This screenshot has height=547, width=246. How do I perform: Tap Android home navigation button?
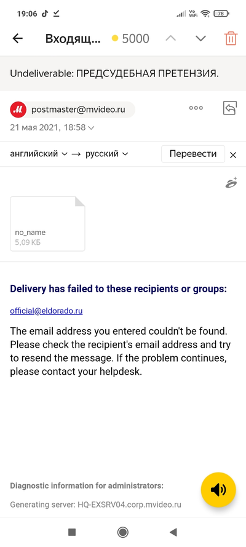122,532
